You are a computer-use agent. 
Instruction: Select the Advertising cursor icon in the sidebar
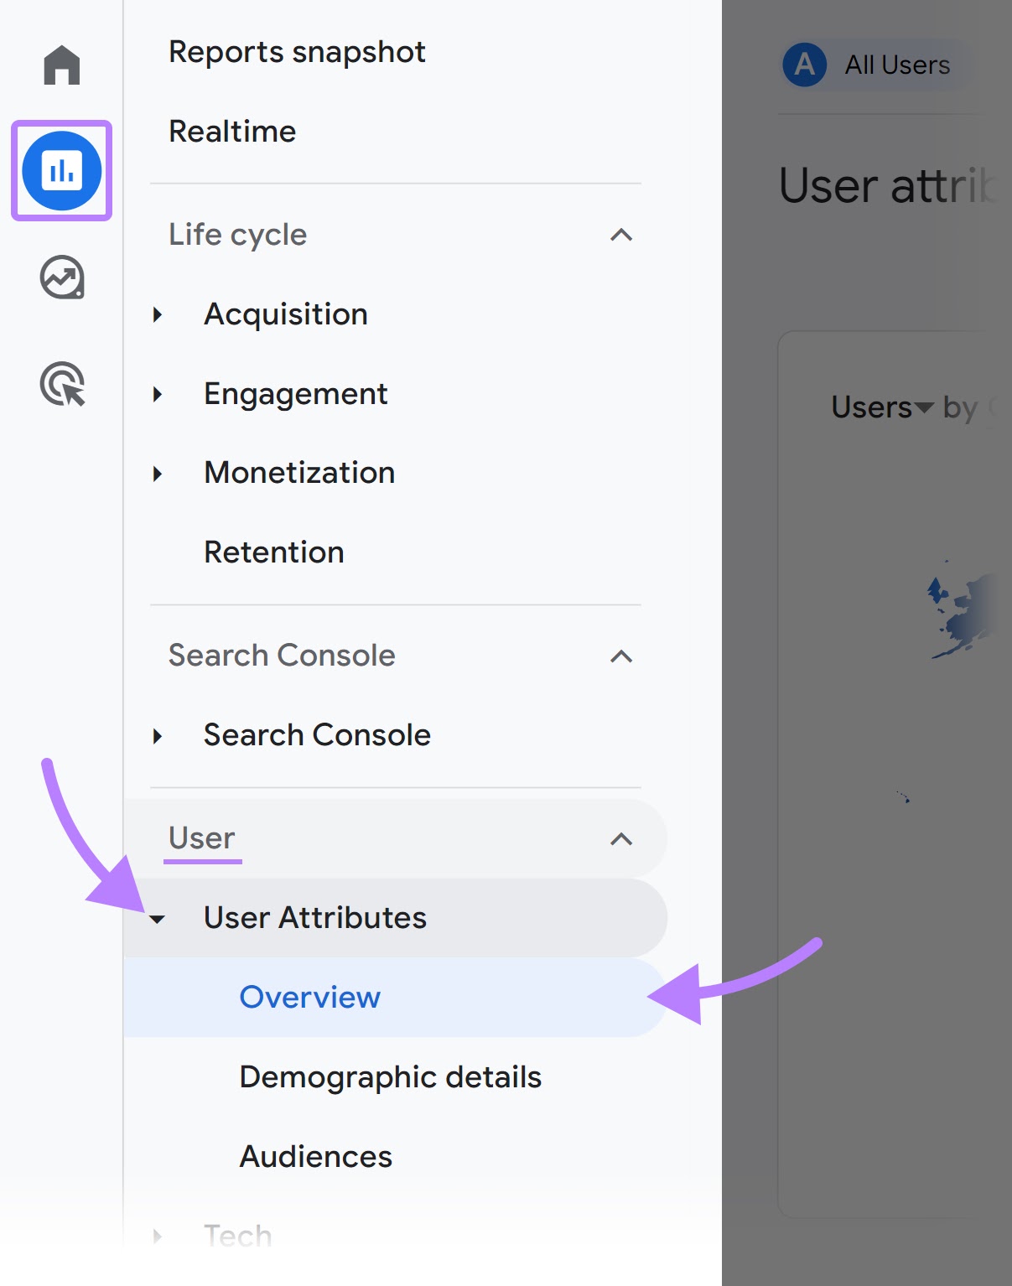[60, 384]
